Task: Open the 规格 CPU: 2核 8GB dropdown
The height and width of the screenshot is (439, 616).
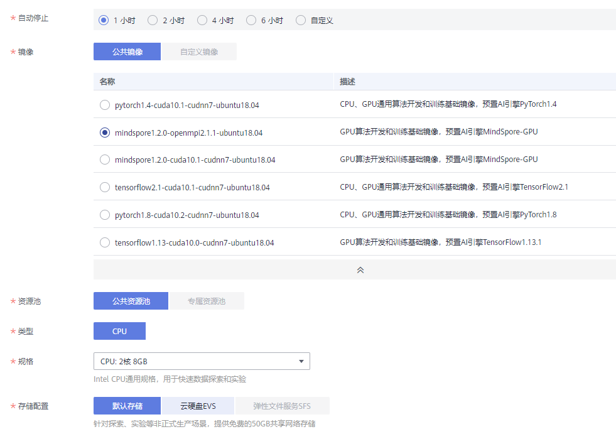Action: pos(202,361)
